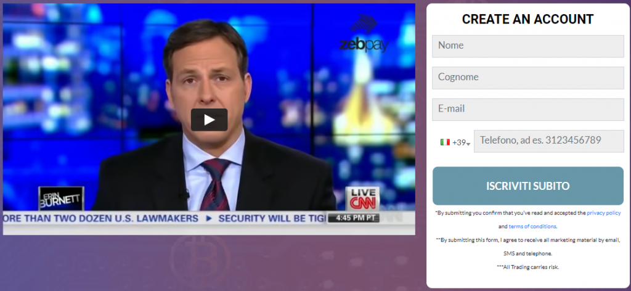Open the privacy policy link
Screen dimensions: 631x291
604,213
